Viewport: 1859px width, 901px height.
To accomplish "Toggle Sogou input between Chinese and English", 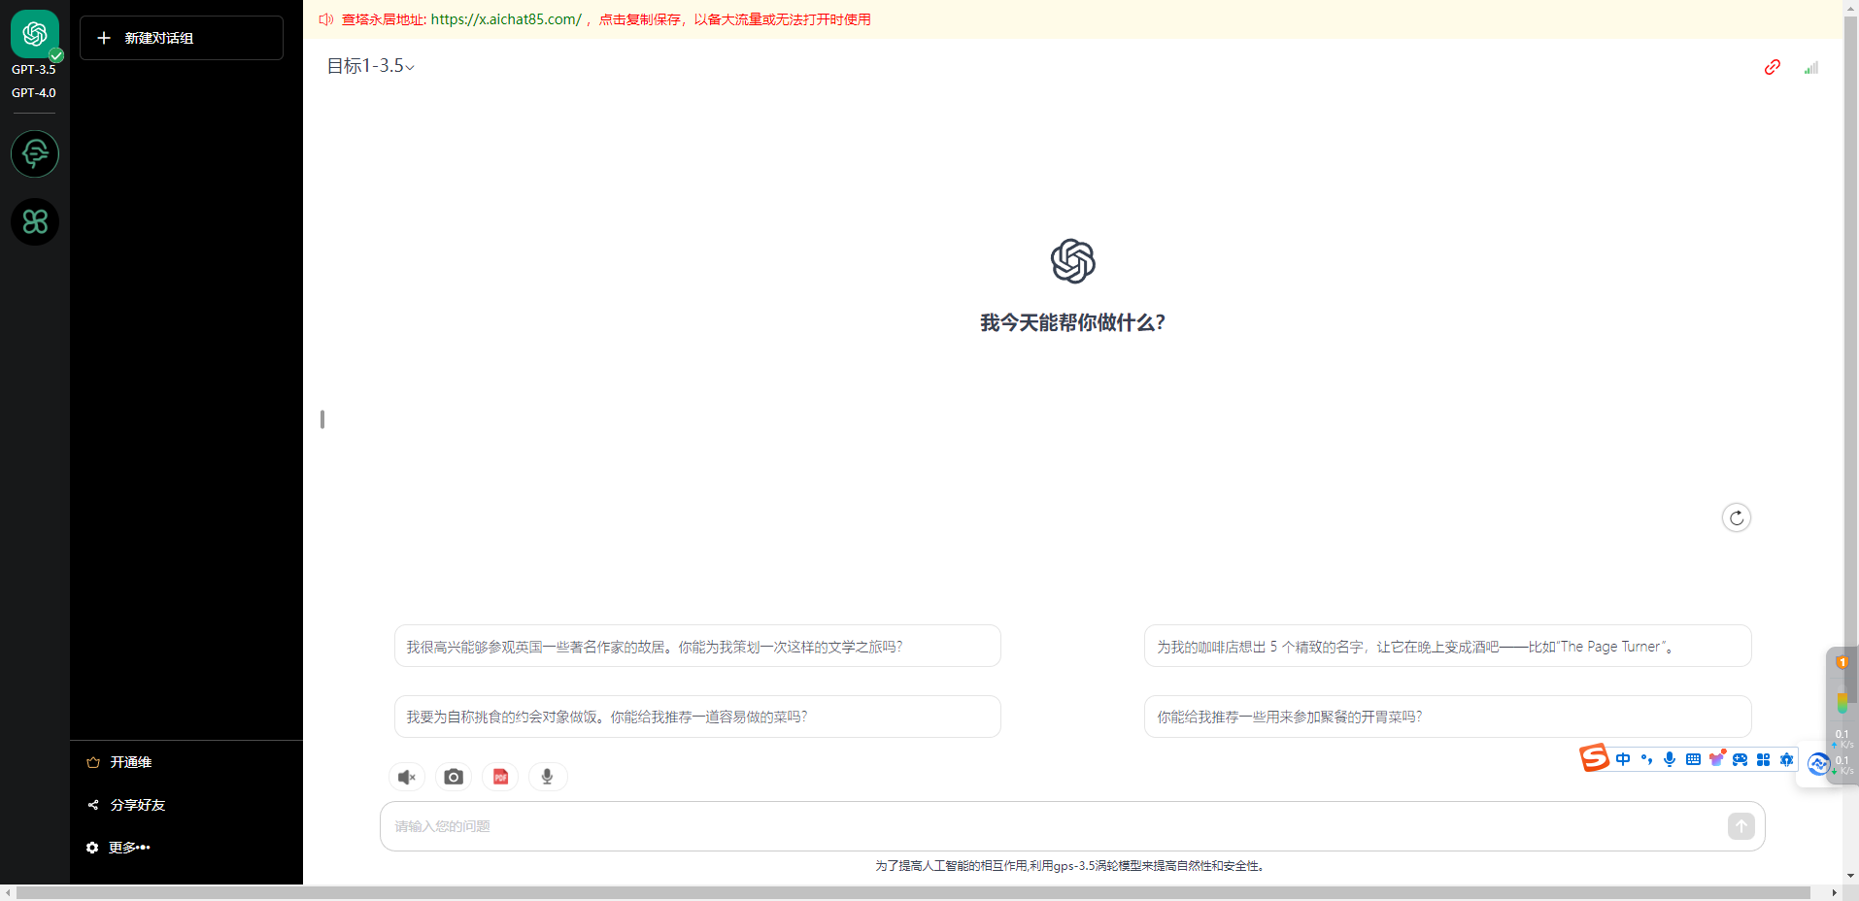I will click(x=1625, y=759).
